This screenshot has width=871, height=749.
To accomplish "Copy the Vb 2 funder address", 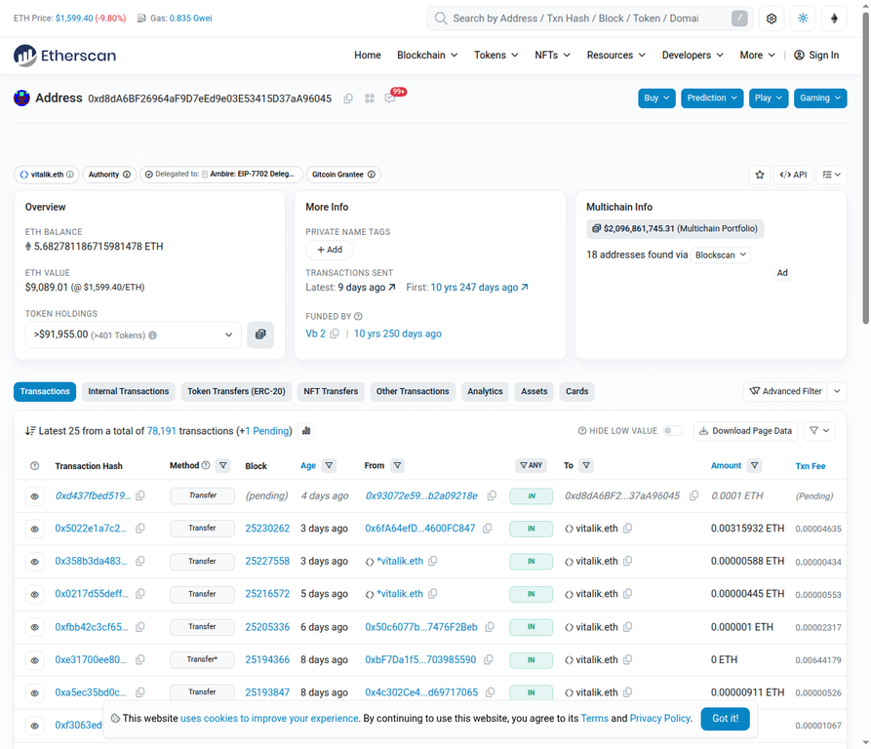I will click(x=335, y=334).
